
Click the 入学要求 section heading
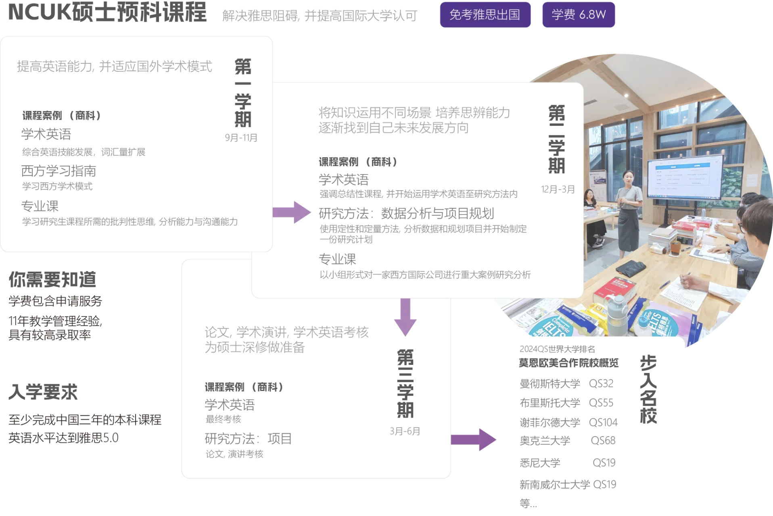click(43, 392)
